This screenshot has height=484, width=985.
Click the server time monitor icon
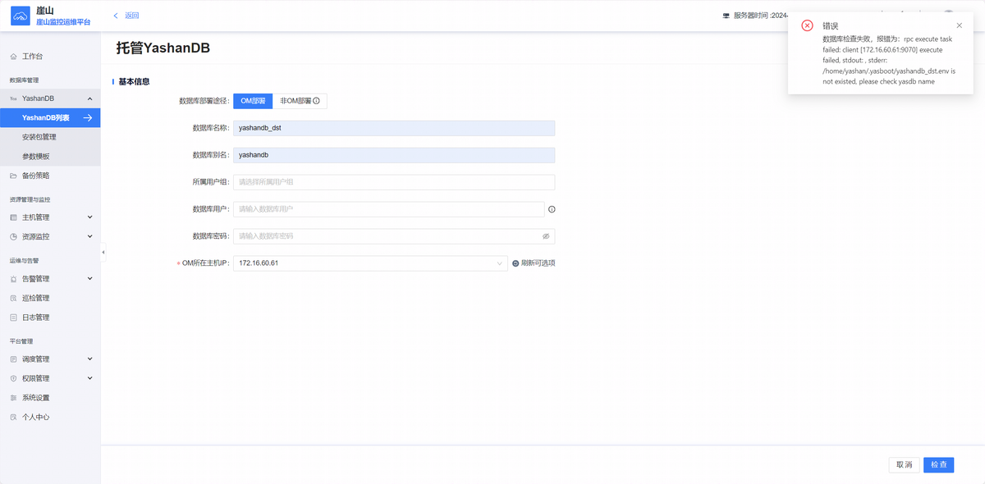pos(726,16)
